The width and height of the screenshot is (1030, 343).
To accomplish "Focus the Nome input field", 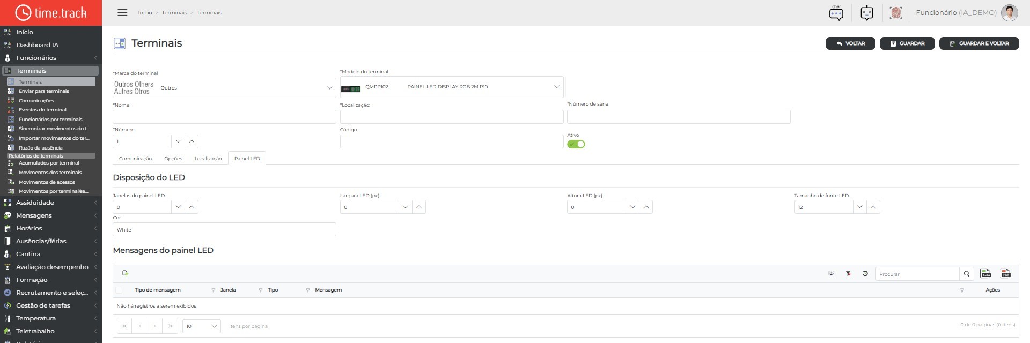I will click(224, 117).
